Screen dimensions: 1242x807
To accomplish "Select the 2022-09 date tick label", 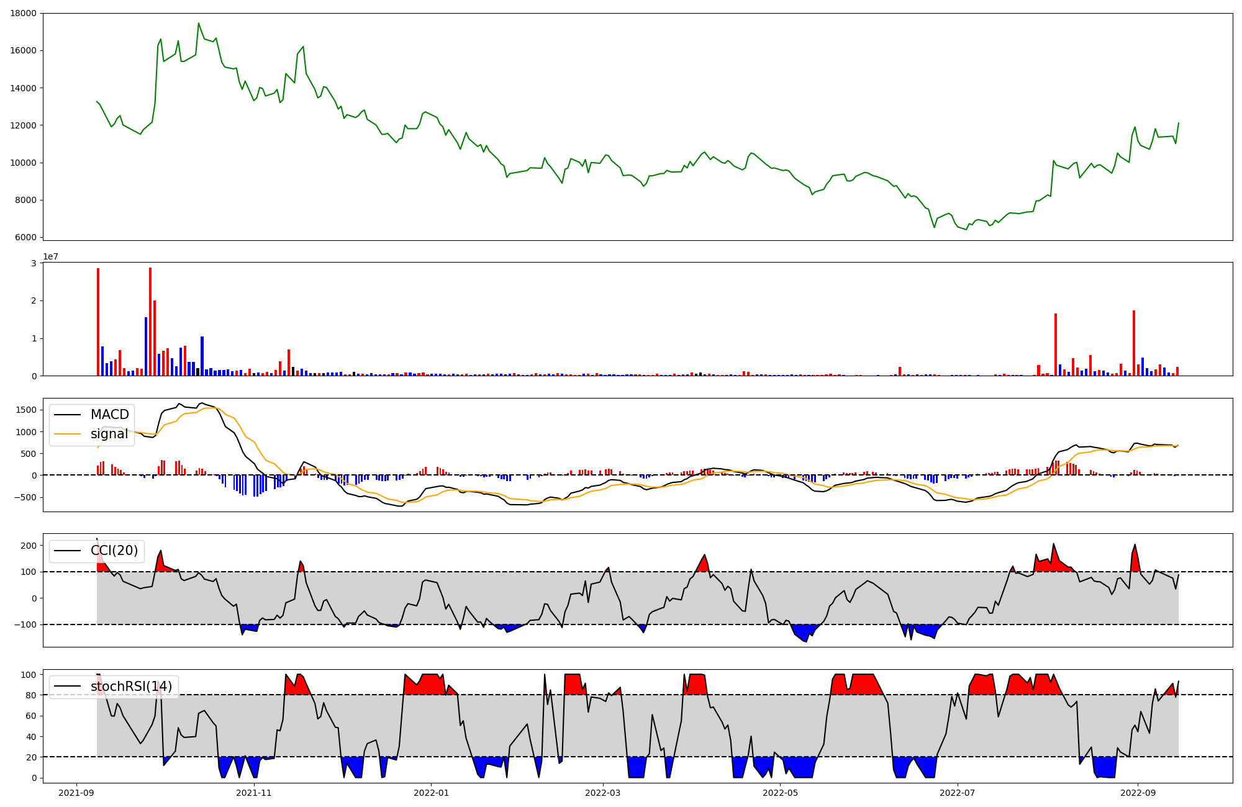I will (1138, 793).
